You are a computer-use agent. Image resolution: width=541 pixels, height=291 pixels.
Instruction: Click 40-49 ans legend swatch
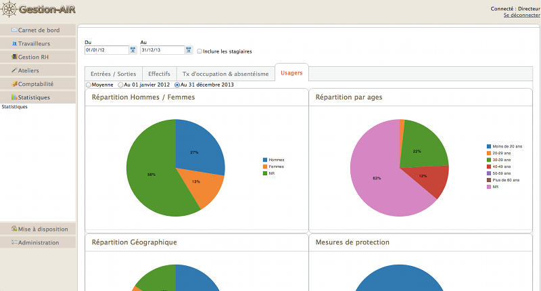(489, 166)
